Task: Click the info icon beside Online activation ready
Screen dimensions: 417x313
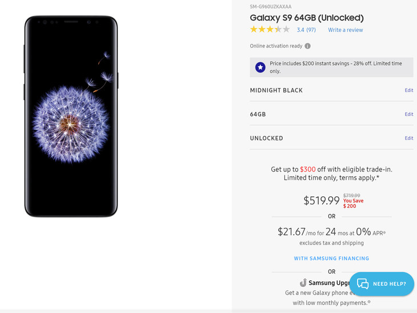Action: point(307,46)
